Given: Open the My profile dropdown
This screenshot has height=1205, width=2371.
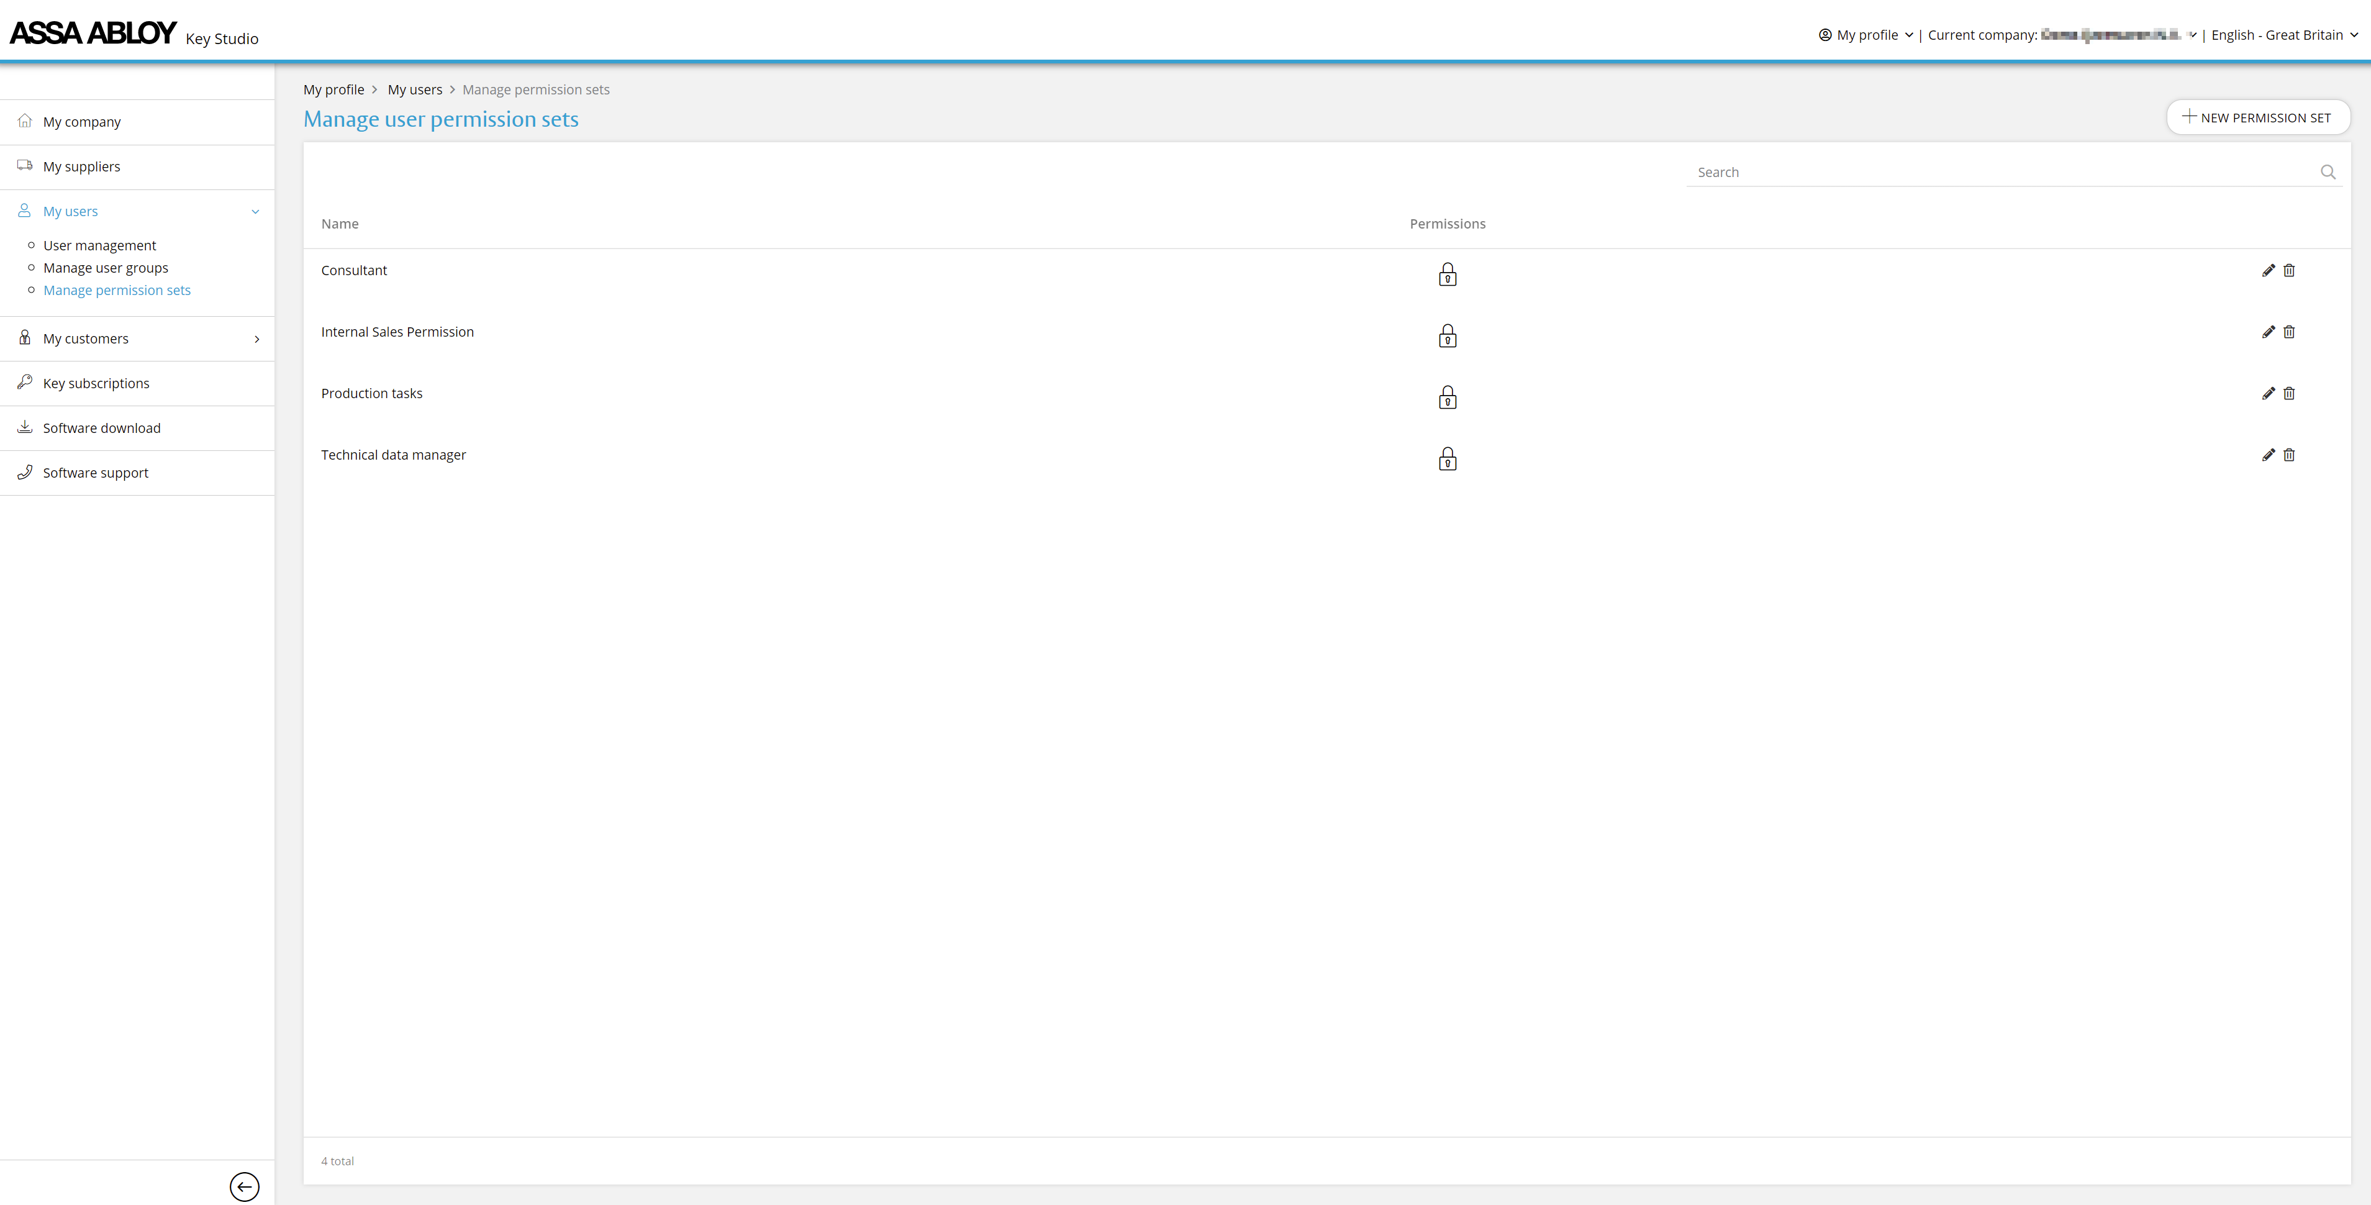Looking at the screenshot, I should 1866,35.
